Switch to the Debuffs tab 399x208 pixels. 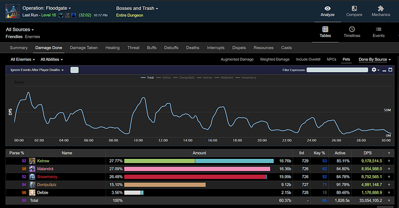point(171,47)
